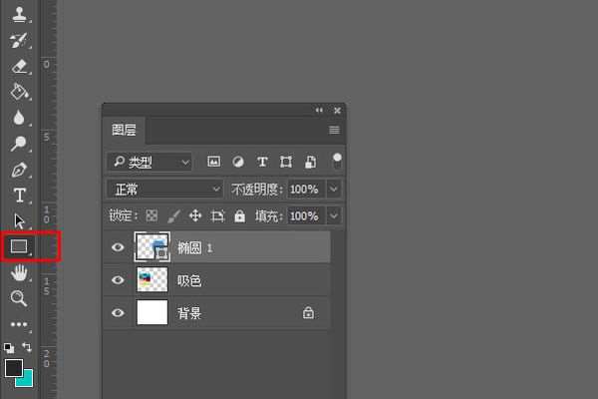Screen dimensions: 598x399
Task: Click the 背景 layer thumbnail
Action: coord(152,312)
